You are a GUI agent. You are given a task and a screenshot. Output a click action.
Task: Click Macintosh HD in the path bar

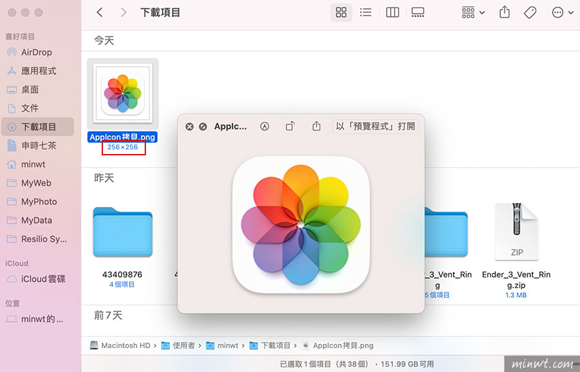point(121,345)
